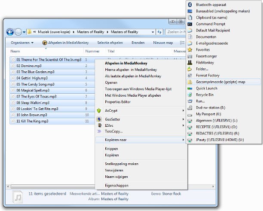Click the zipped folder icon

(190, 82)
